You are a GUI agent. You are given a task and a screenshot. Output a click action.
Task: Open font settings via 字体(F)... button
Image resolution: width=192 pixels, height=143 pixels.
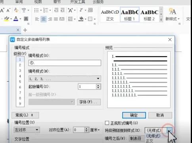click(x=89, y=102)
